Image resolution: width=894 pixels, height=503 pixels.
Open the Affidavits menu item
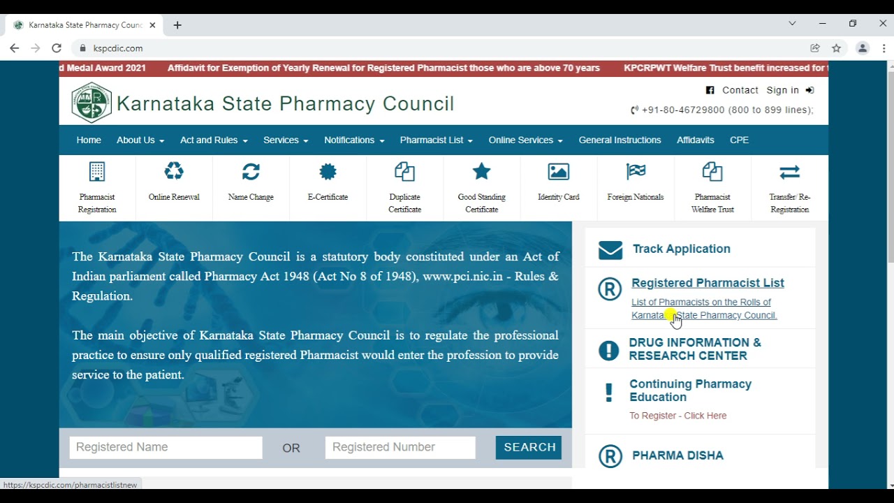tap(696, 140)
